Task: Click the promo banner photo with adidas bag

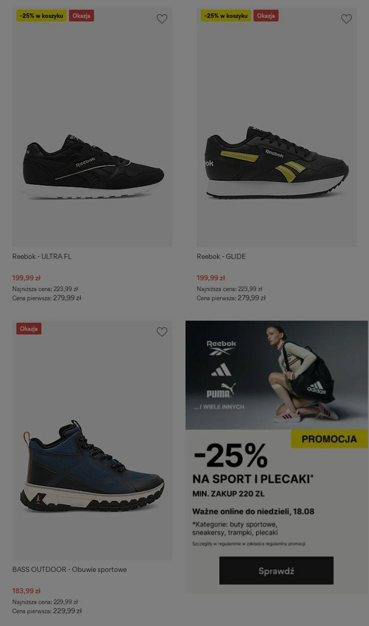Action: [x=277, y=375]
